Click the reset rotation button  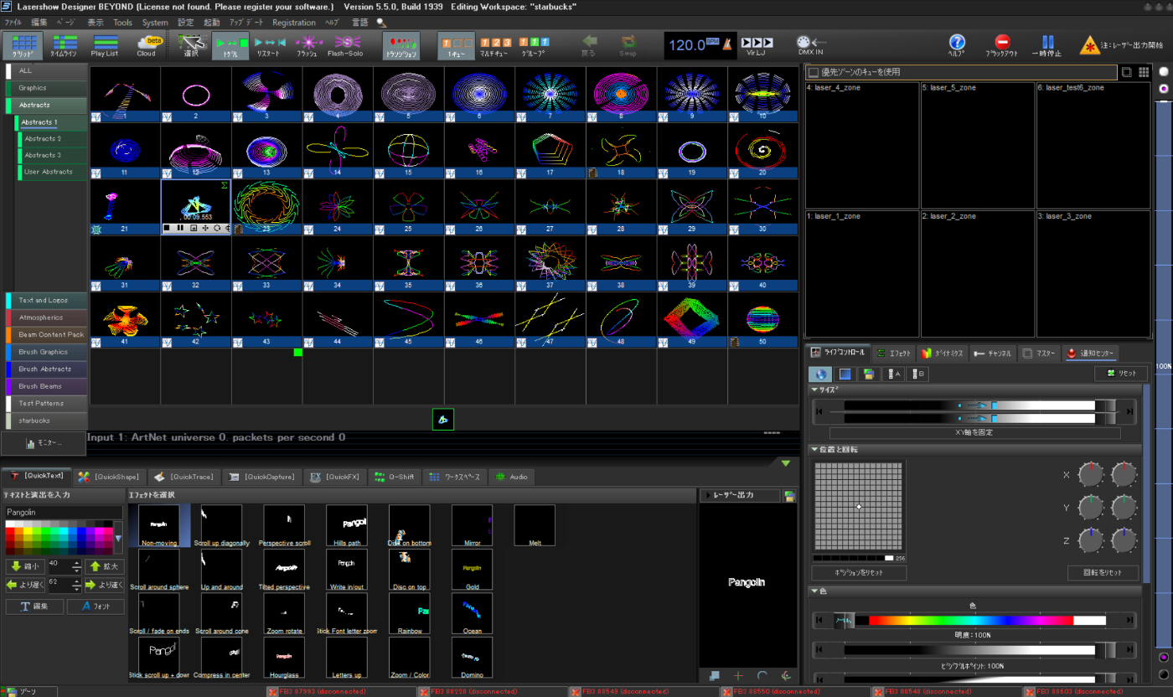1103,574
